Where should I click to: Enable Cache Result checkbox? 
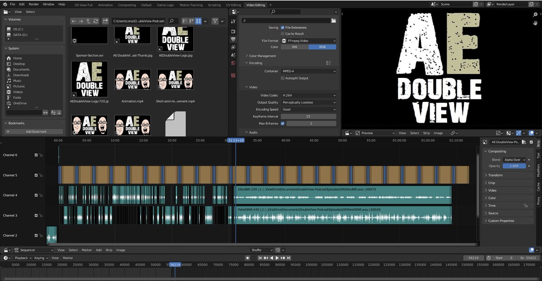pos(283,34)
